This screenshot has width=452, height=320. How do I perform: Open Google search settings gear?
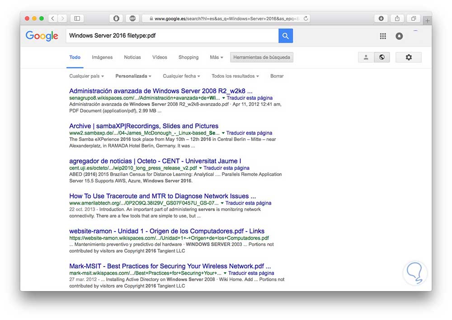(409, 57)
